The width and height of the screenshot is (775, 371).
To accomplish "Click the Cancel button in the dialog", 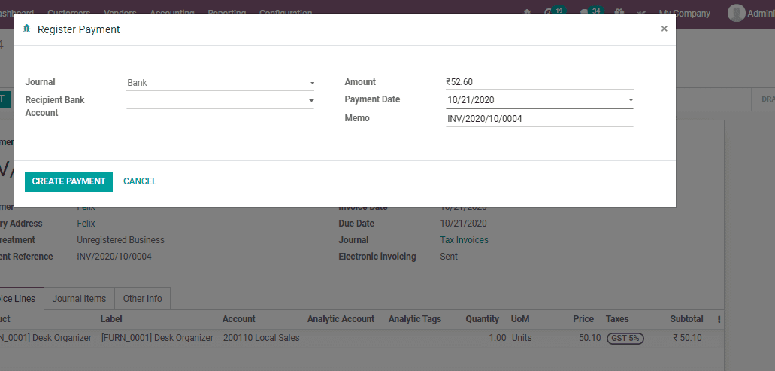I will click(x=140, y=181).
